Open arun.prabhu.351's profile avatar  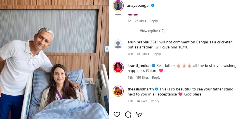(118, 44)
